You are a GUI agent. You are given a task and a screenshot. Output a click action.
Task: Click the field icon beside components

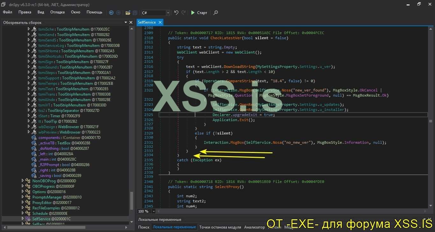[x=34, y=138]
